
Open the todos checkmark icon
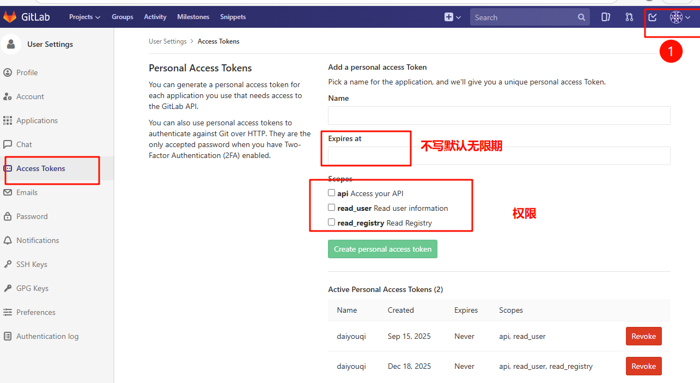click(653, 17)
